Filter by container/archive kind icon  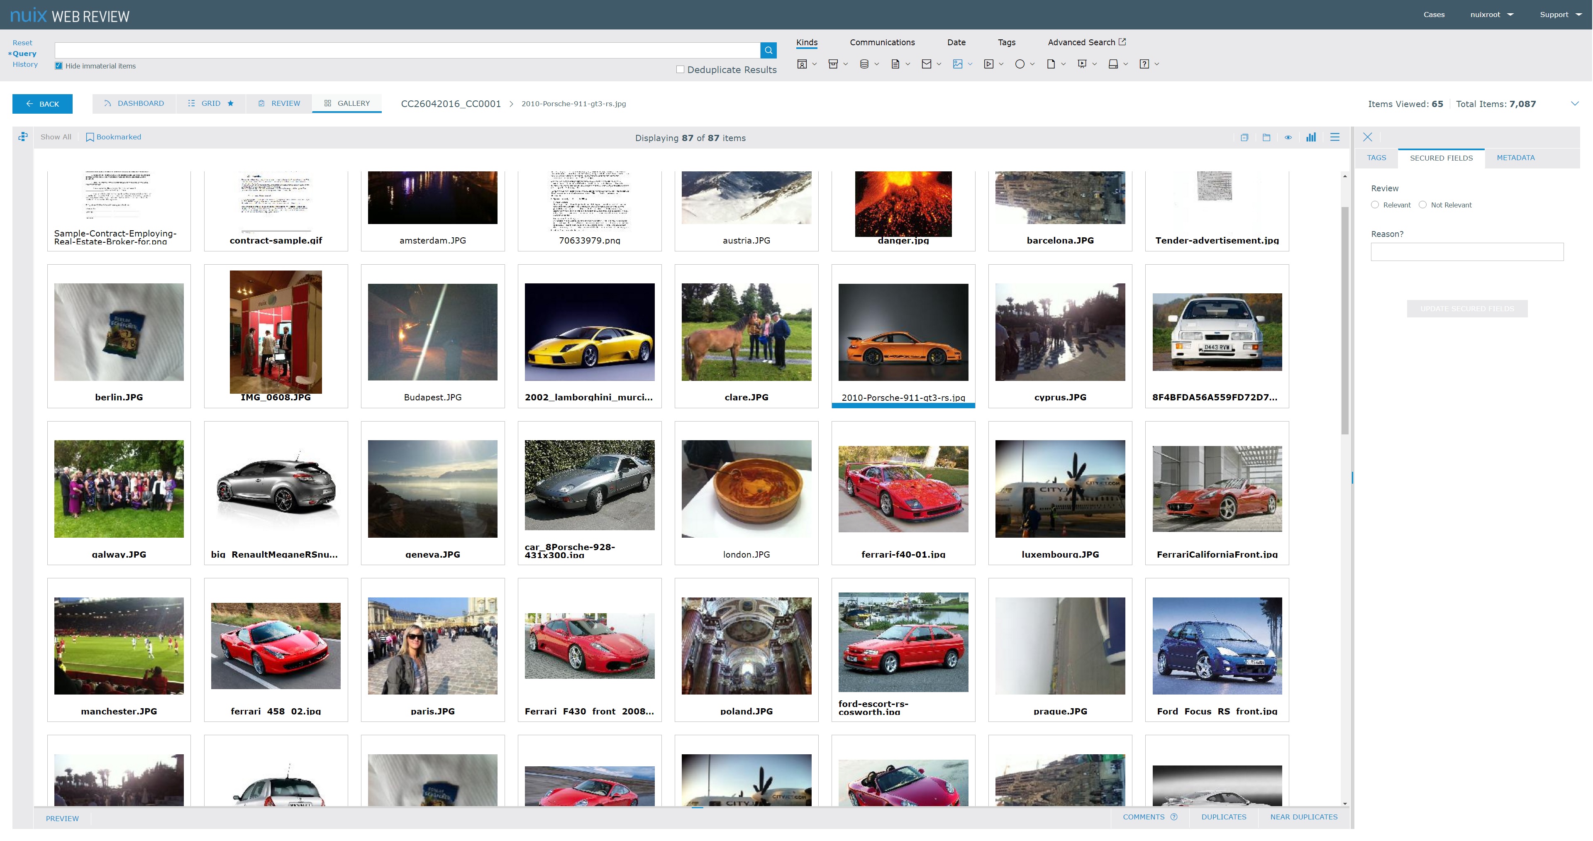833,64
